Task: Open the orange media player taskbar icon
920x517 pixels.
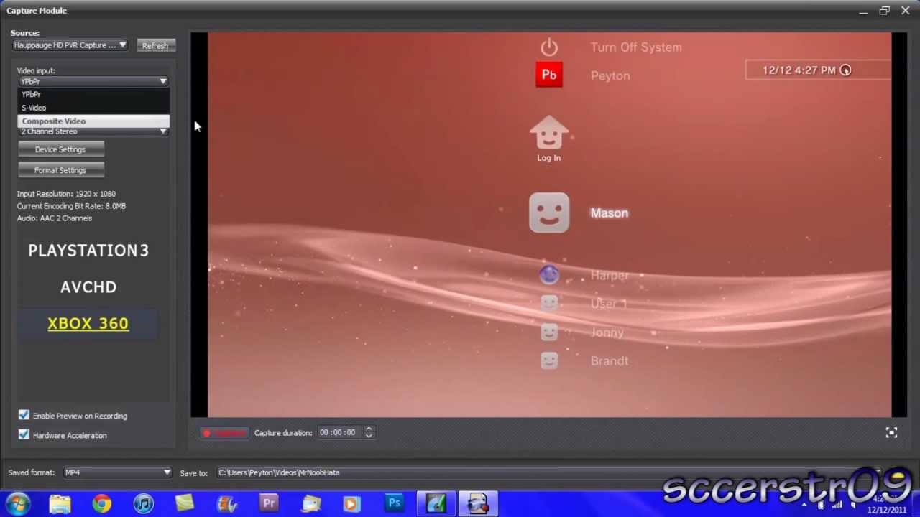Action: (x=351, y=504)
